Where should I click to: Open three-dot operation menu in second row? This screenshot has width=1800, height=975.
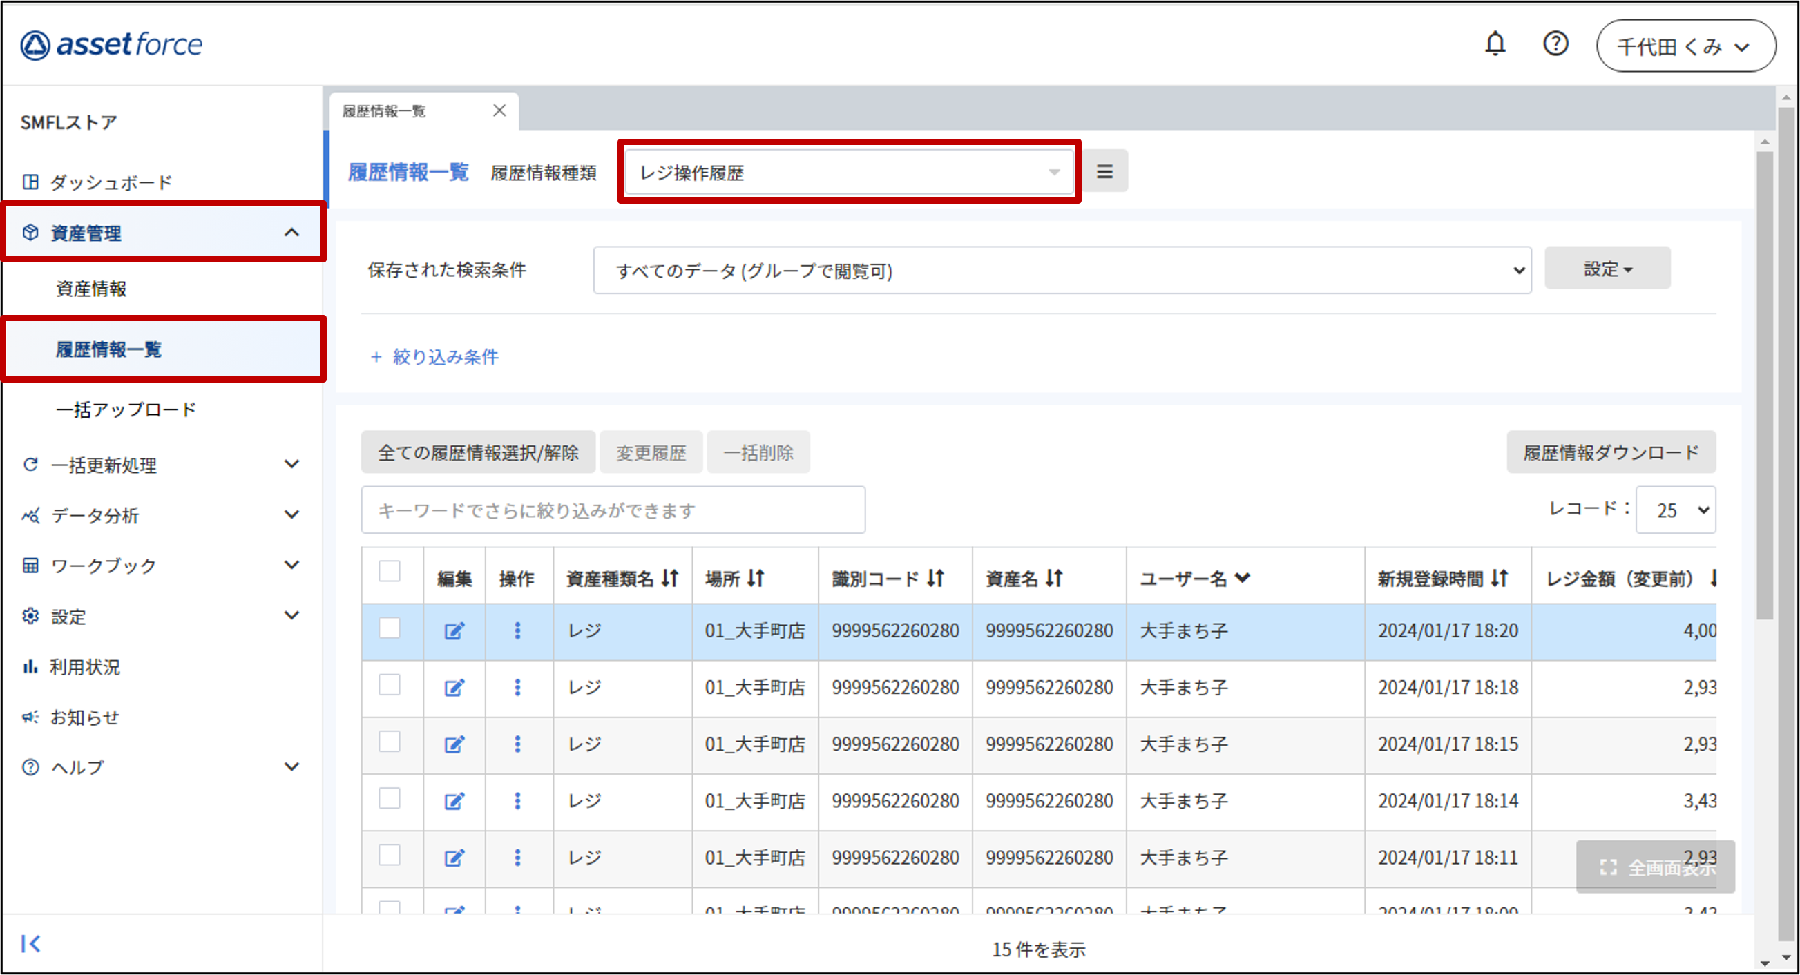517,688
